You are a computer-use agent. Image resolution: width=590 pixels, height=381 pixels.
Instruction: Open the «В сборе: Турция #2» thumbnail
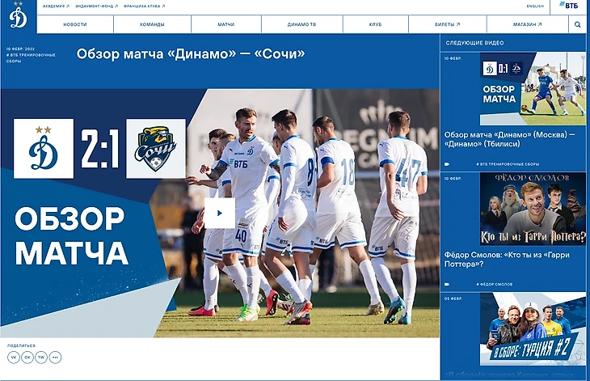tap(533, 328)
